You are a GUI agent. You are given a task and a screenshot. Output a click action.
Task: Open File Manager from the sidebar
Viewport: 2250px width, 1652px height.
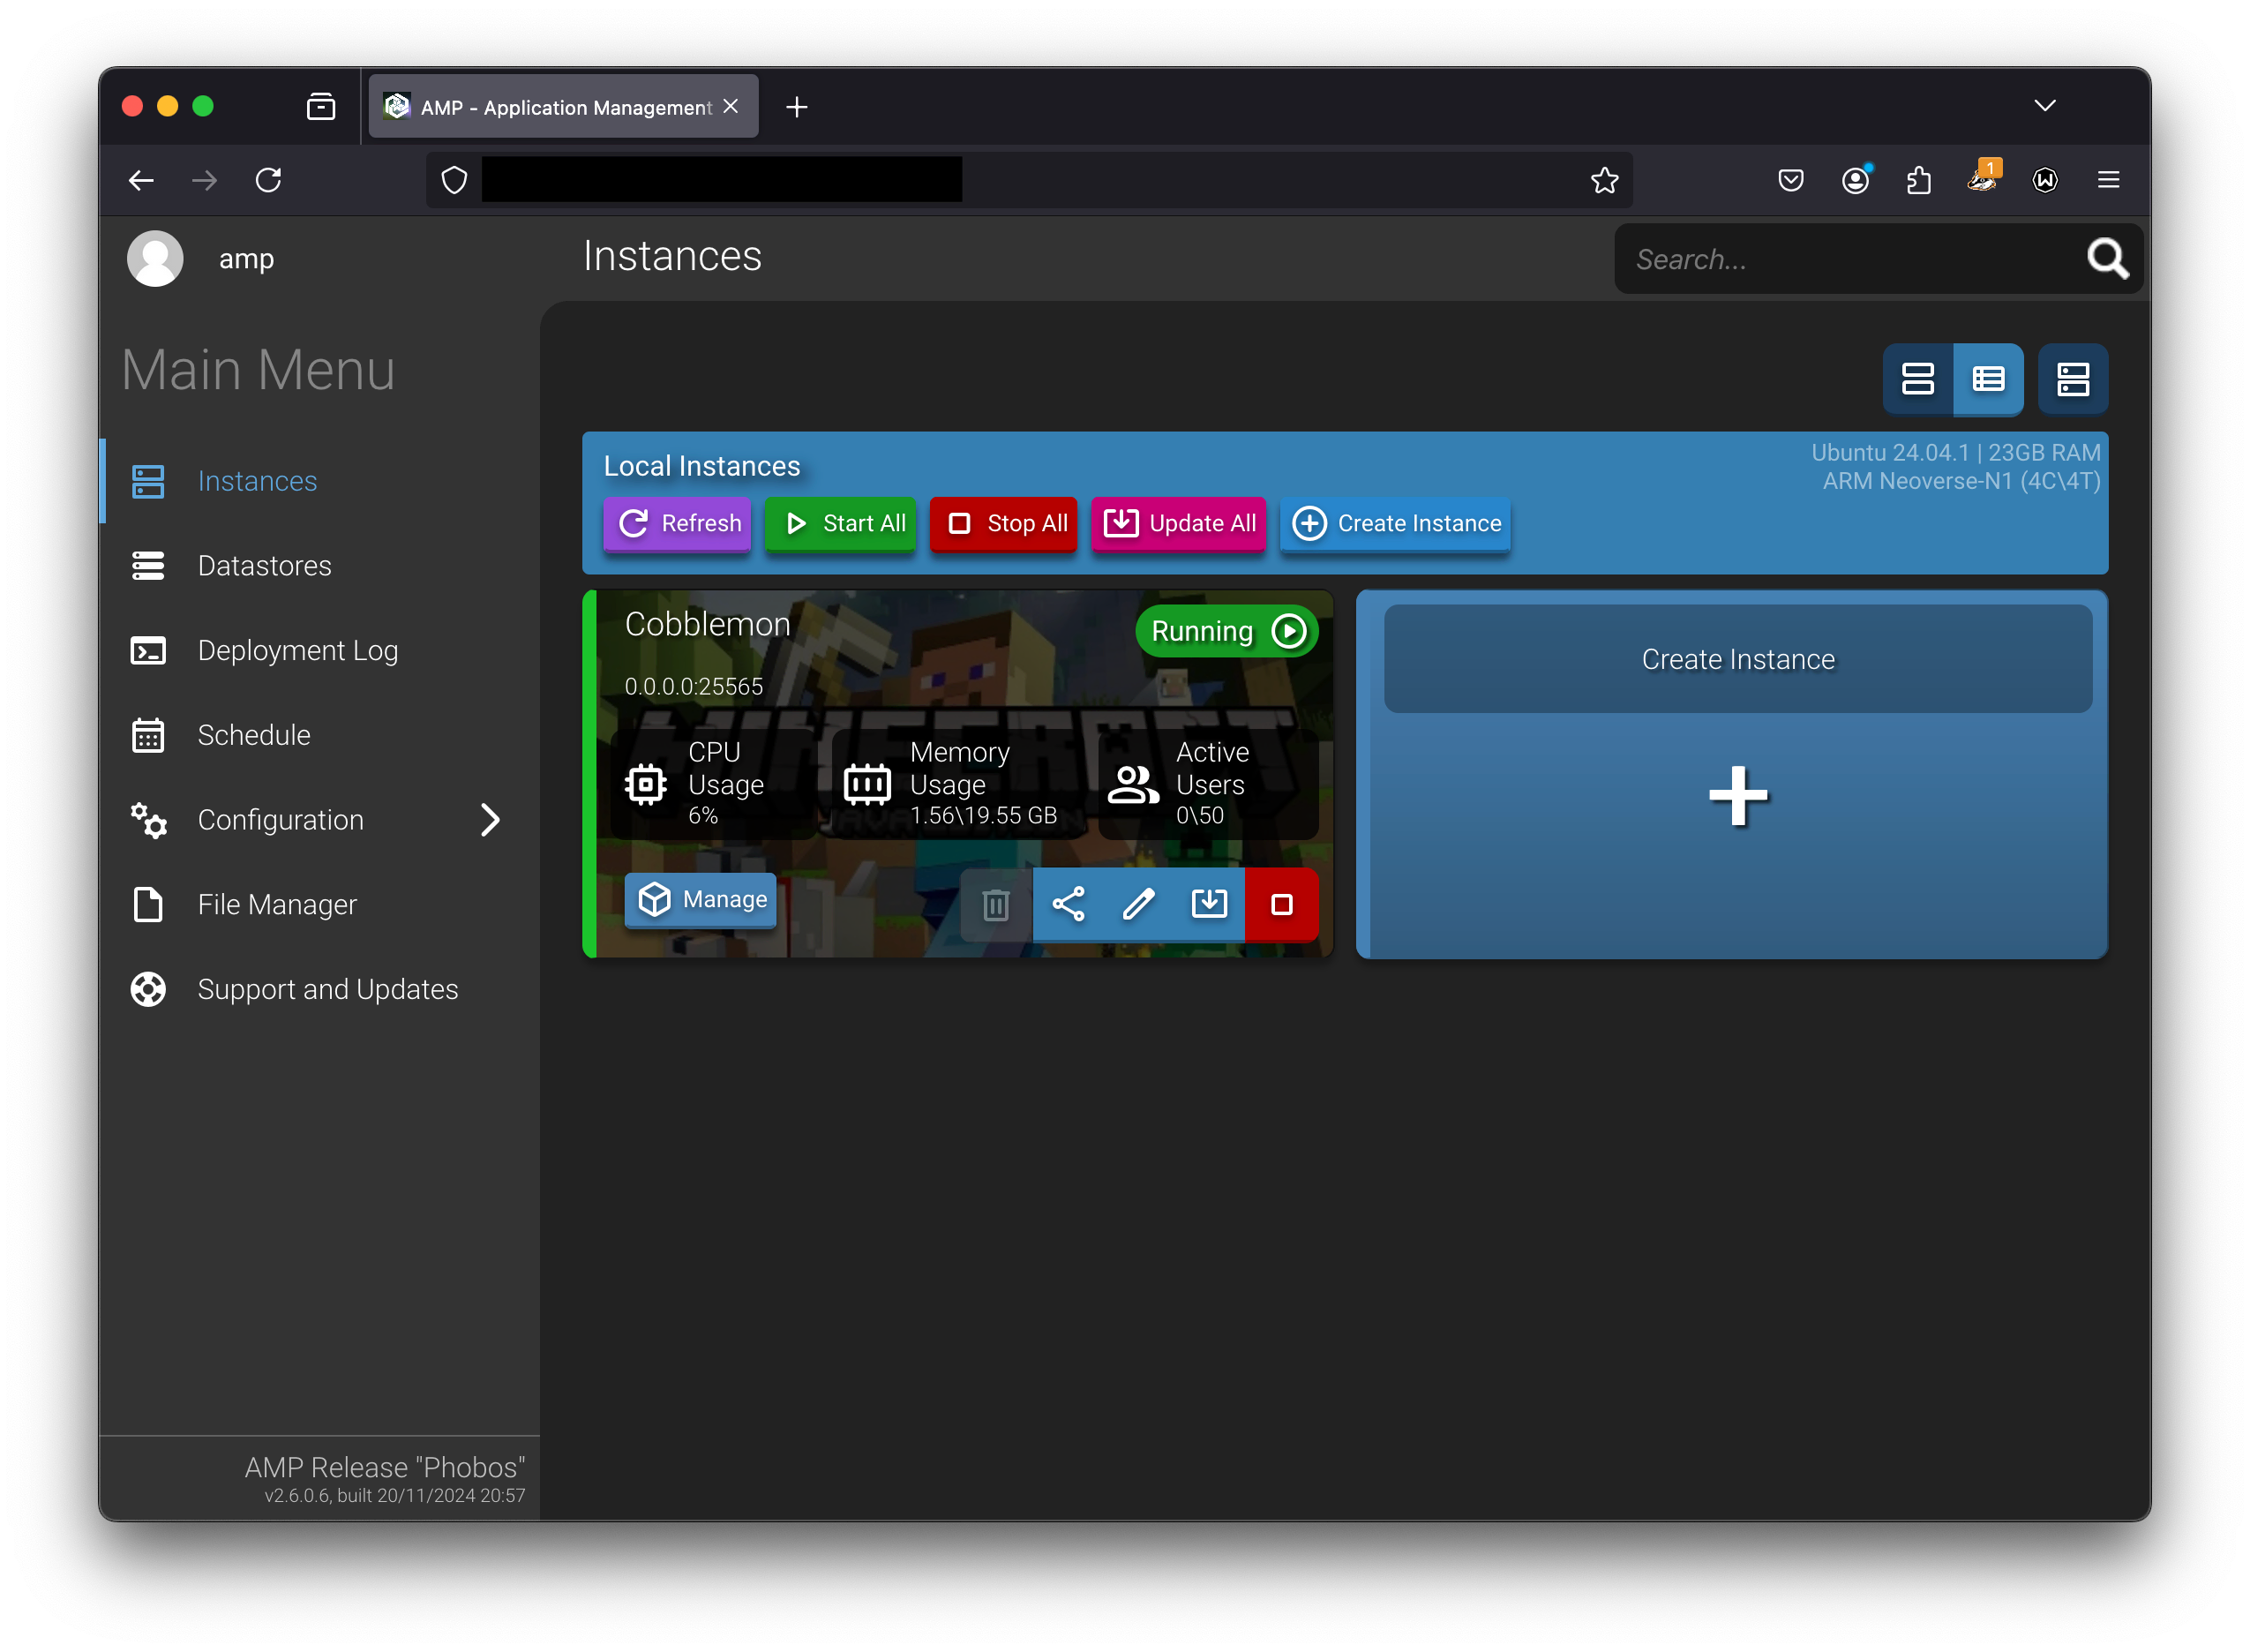[320, 905]
